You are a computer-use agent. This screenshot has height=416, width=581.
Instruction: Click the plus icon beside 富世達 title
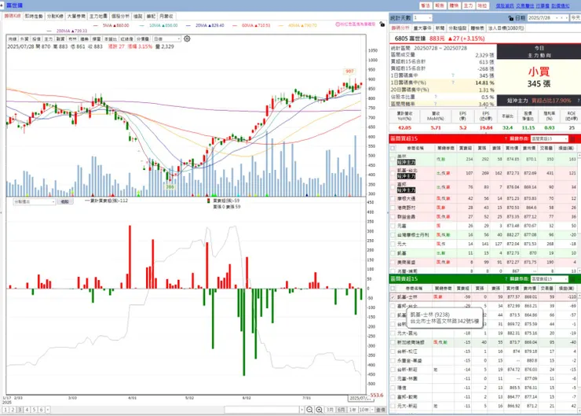(2, 6)
